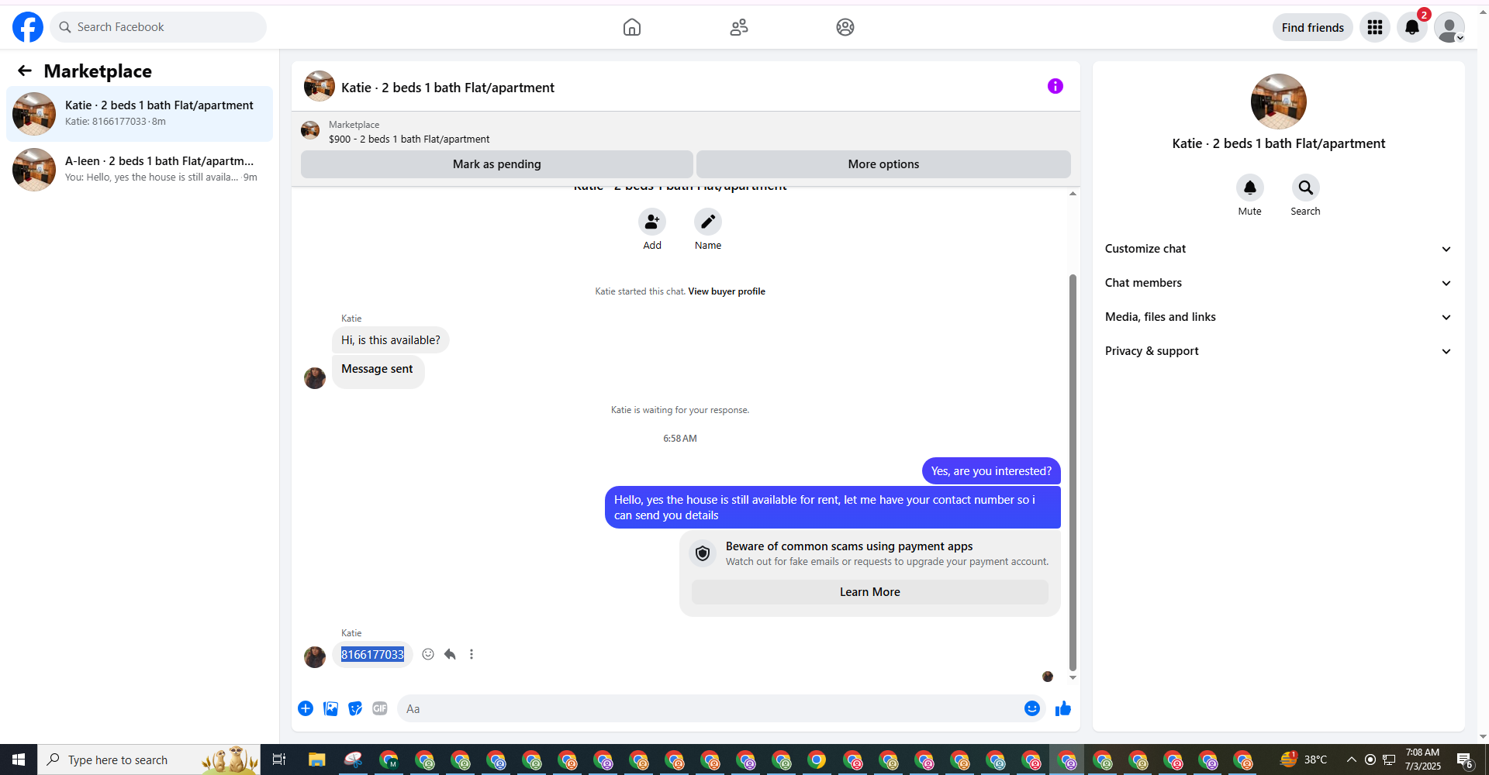Click the shield icon in scam warning
This screenshot has width=1489, height=775.
703,553
